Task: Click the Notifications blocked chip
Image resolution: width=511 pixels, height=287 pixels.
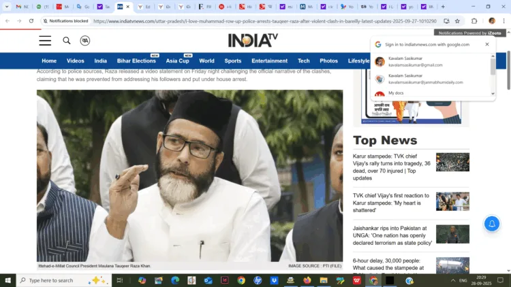Action: click(66, 21)
